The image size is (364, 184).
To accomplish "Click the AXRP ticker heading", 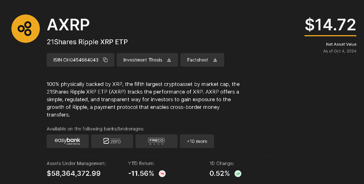I will (x=68, y=26).
